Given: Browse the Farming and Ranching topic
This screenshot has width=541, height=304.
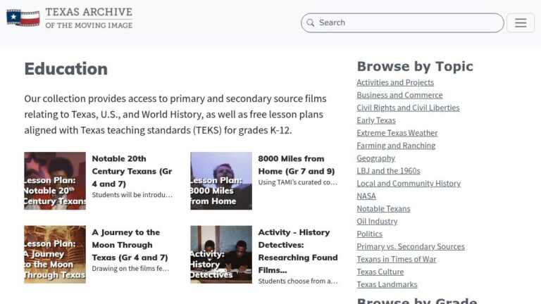Looking at the screenshot, I should tap(396, 146).
